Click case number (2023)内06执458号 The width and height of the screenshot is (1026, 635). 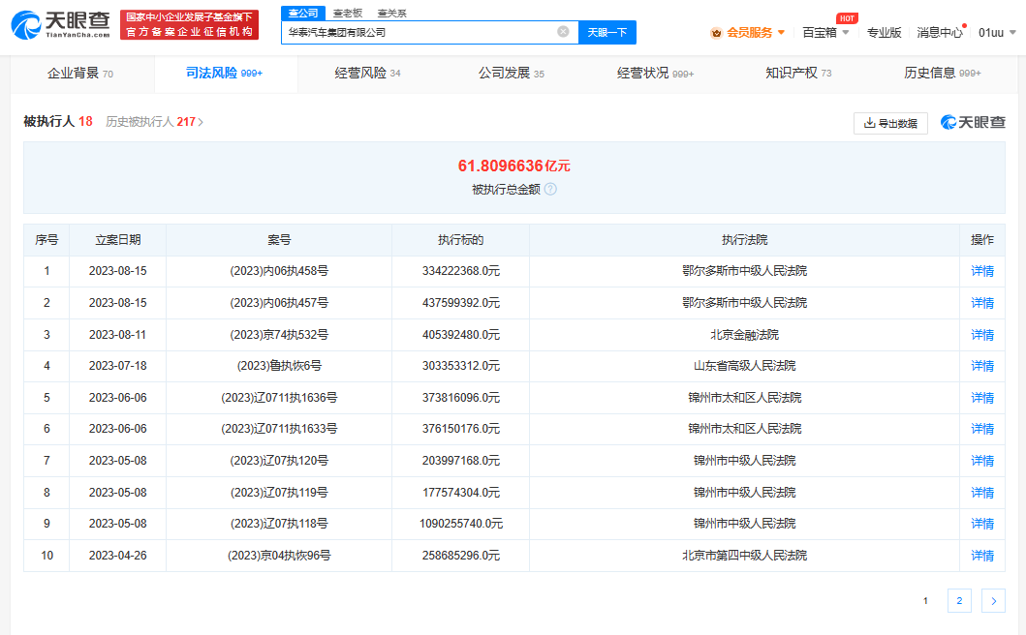279,271
